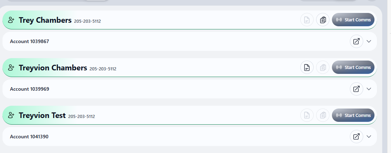The height and width of the screenshot is (153, 391).
Task: Click add-person icon beside Treyvion Chambers
Action: tap(11, 68)
